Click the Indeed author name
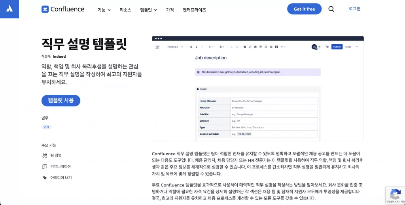 [59, 56]
